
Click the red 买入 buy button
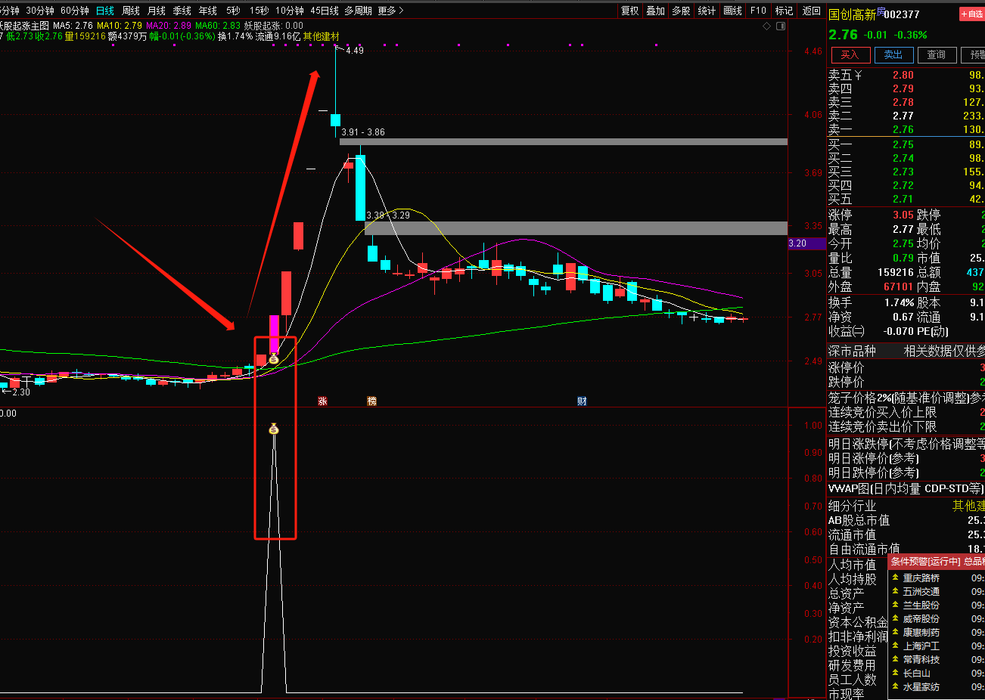850,54
